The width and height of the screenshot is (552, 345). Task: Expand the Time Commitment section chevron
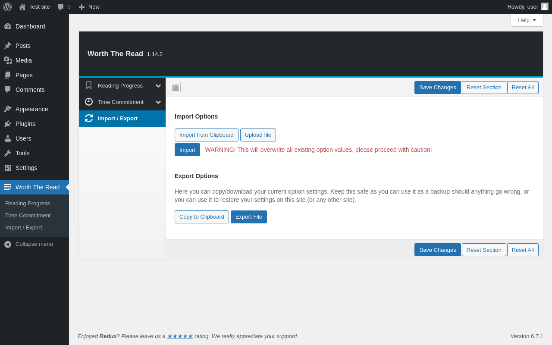[x=158, y=102]
